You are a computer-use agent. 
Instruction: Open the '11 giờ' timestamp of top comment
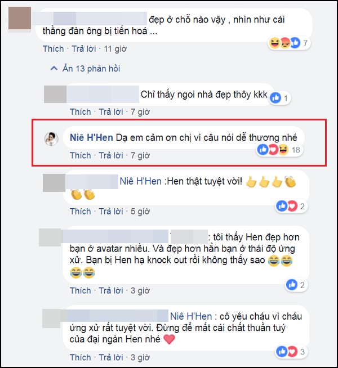tap(115, 49)
